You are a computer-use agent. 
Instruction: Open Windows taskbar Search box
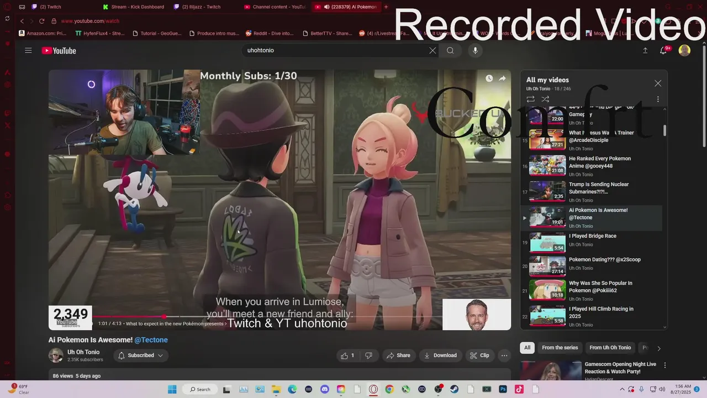199,389
